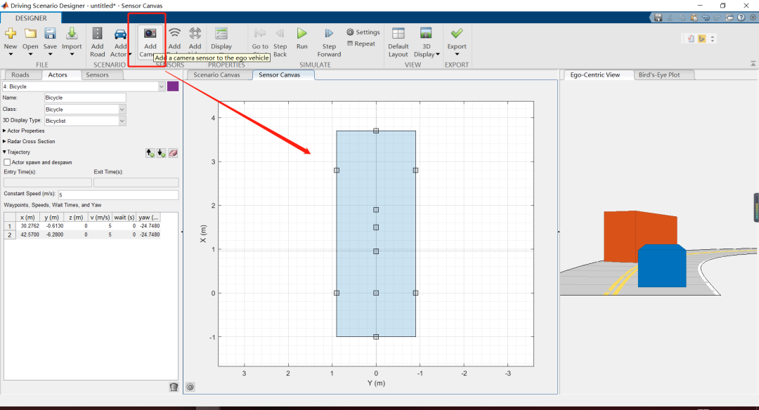Switch to the Scenario Canvas tab
759x410 pixels.
[217, 75]
